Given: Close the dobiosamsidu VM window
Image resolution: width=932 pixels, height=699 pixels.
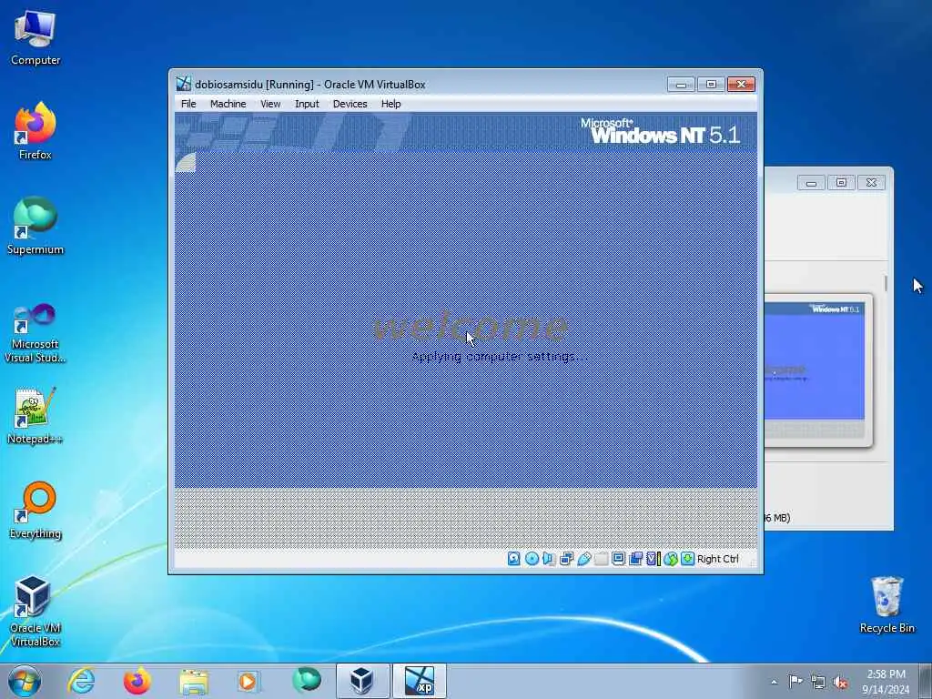Looking at the screenshot, I should [741, 85].
